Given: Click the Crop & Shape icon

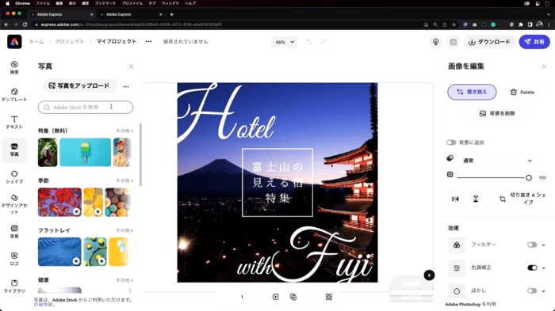Looking at the screenshot, I should (502, 199).
